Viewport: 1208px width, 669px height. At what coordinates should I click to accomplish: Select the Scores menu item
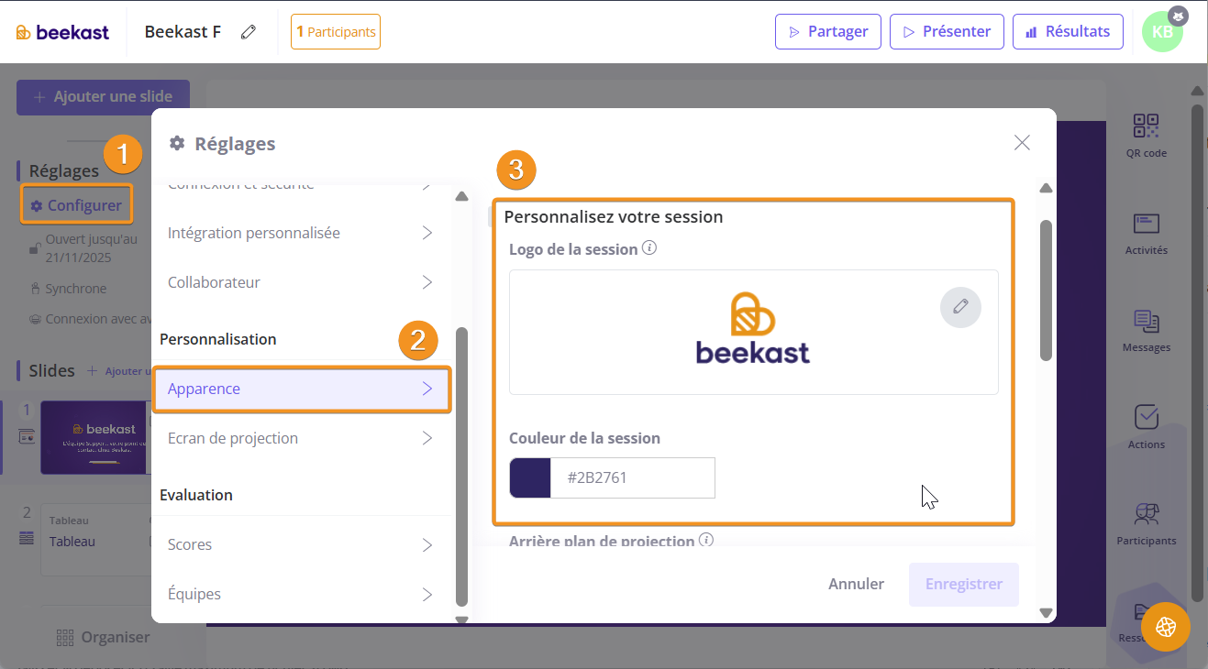tap(301, 544)
